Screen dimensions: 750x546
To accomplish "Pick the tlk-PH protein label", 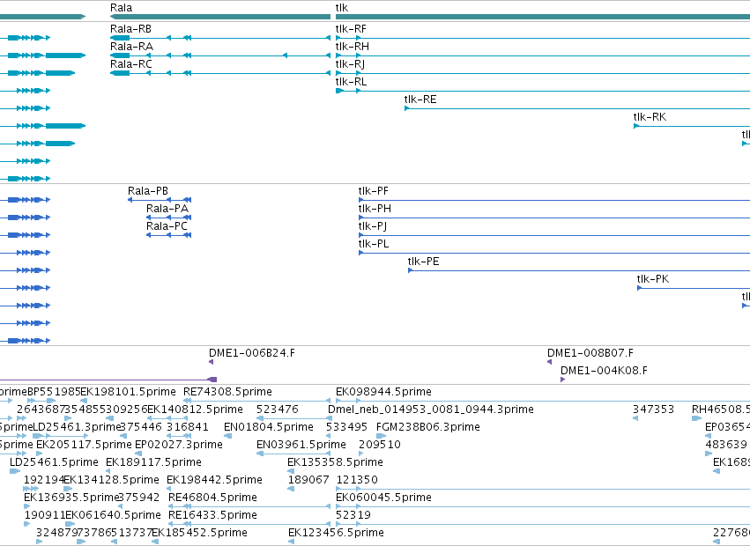I will coord(375,209).
